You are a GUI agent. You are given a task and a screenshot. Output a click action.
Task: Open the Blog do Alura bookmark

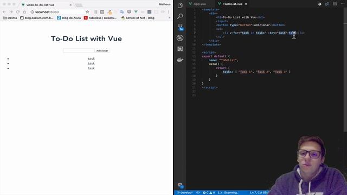click(x=69, y=18)
